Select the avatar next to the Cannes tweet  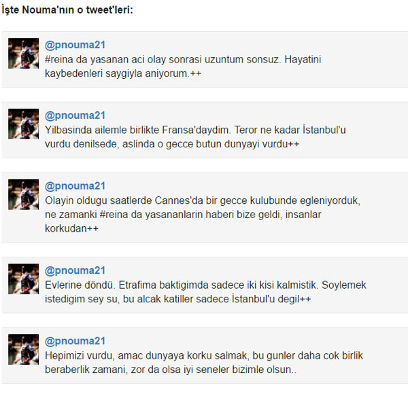pyautogui.click(x=23, y=194)
